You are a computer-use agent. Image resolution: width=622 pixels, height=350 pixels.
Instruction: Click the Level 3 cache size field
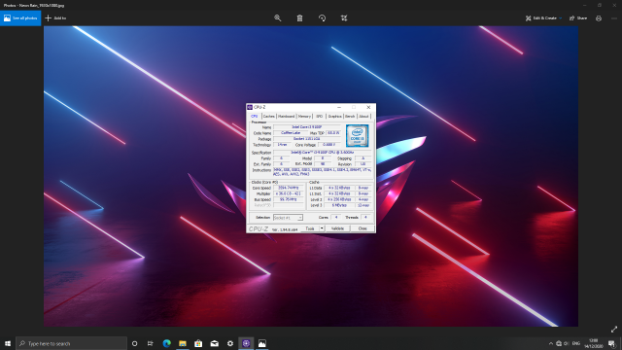click(x=339, y=205)
